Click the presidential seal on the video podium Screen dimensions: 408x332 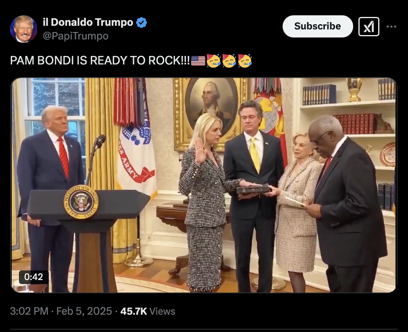coord(81,202)
